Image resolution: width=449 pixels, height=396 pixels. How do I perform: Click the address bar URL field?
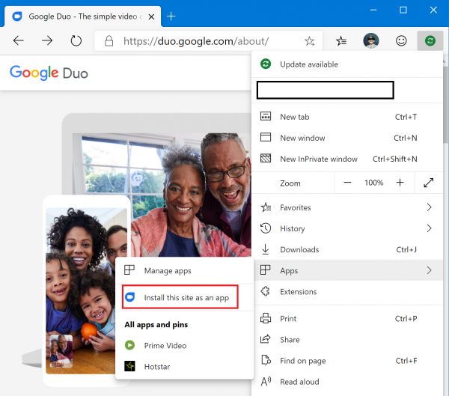(x=202, y=41)
